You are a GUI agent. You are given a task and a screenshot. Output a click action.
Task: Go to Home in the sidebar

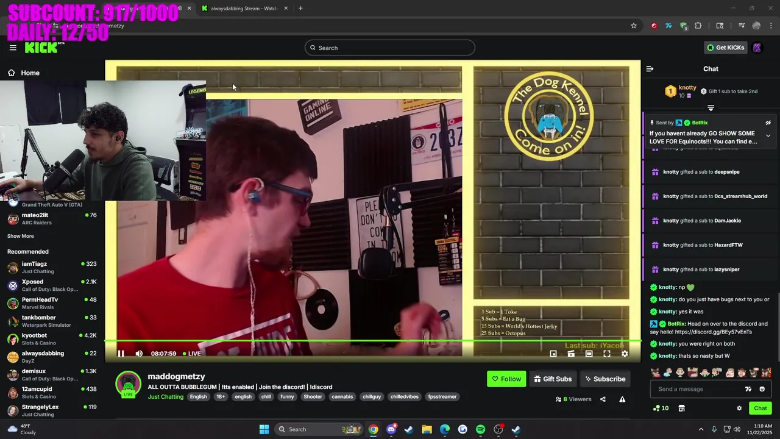tap(23, 73)
